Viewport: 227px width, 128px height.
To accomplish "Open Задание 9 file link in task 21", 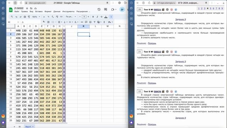I will point(181,62).
